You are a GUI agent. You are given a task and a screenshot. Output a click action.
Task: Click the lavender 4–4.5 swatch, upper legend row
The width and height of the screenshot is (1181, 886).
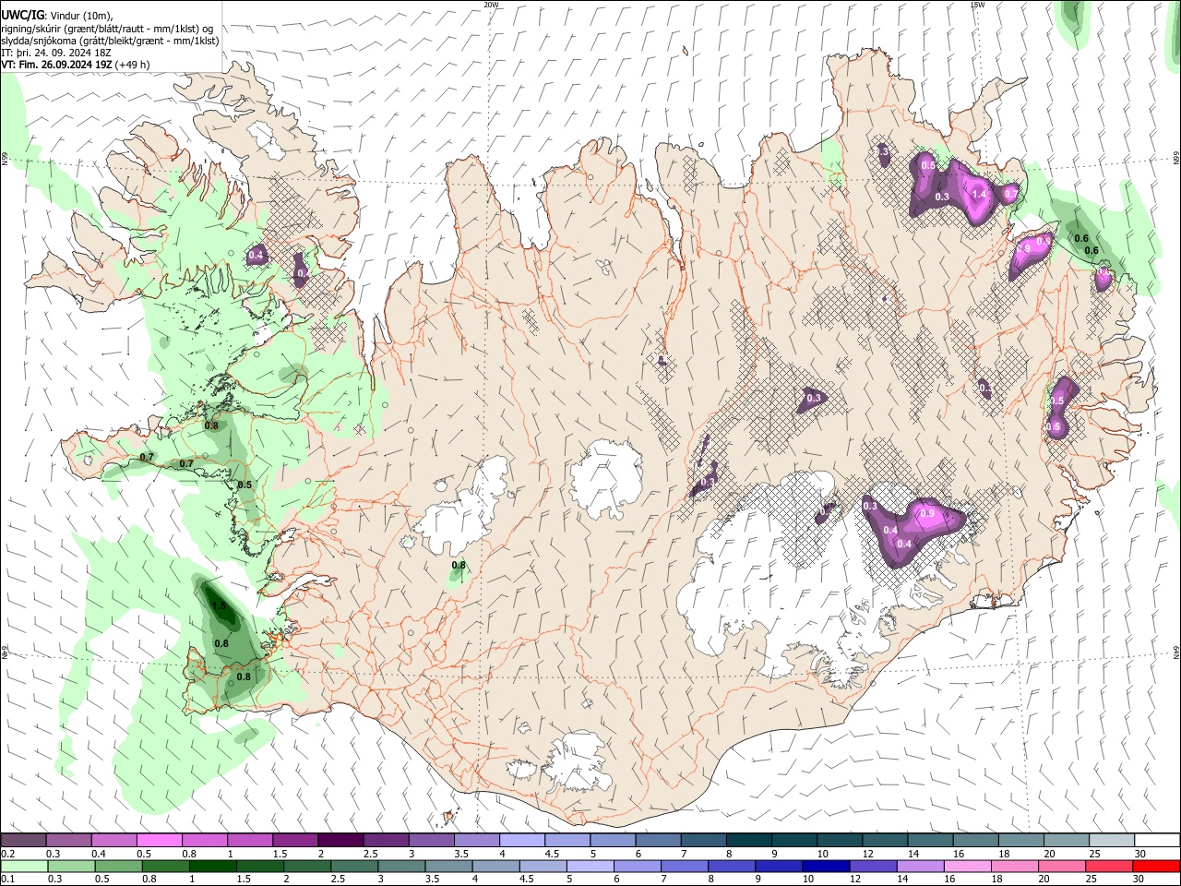tap(520, 840)
